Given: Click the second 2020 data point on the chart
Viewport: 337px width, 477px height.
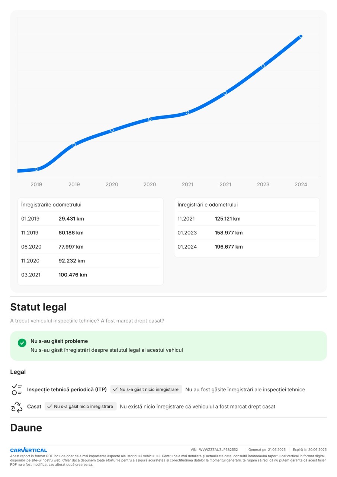Looking at the screenshot, I should (150, 119).
